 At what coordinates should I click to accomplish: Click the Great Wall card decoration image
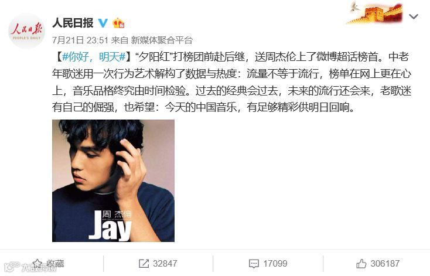click(376, 13)
